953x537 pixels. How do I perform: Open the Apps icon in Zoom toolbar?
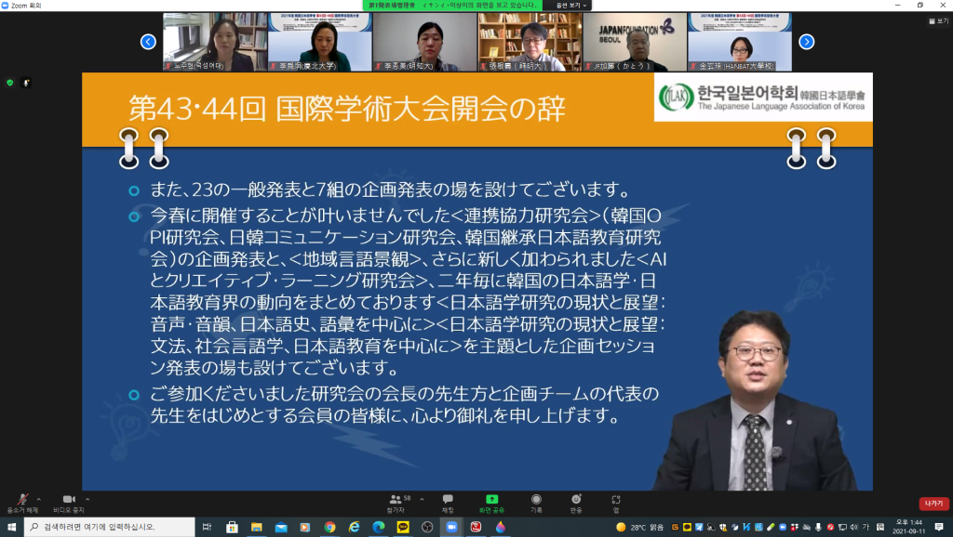tap(616, 502)
